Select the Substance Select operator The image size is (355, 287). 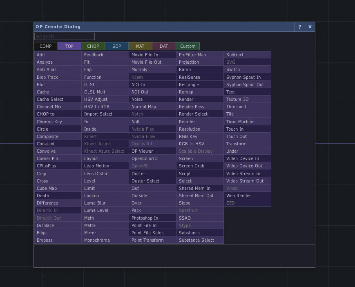[x=200, y=240]
